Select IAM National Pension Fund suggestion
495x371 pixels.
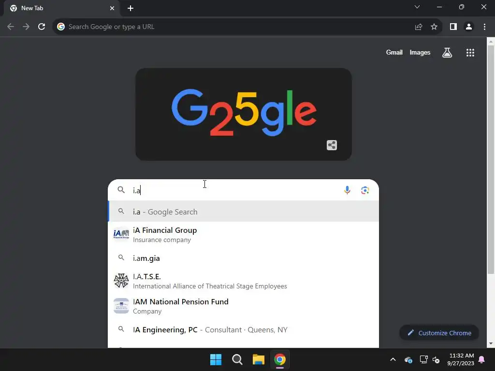pos(244,306)
